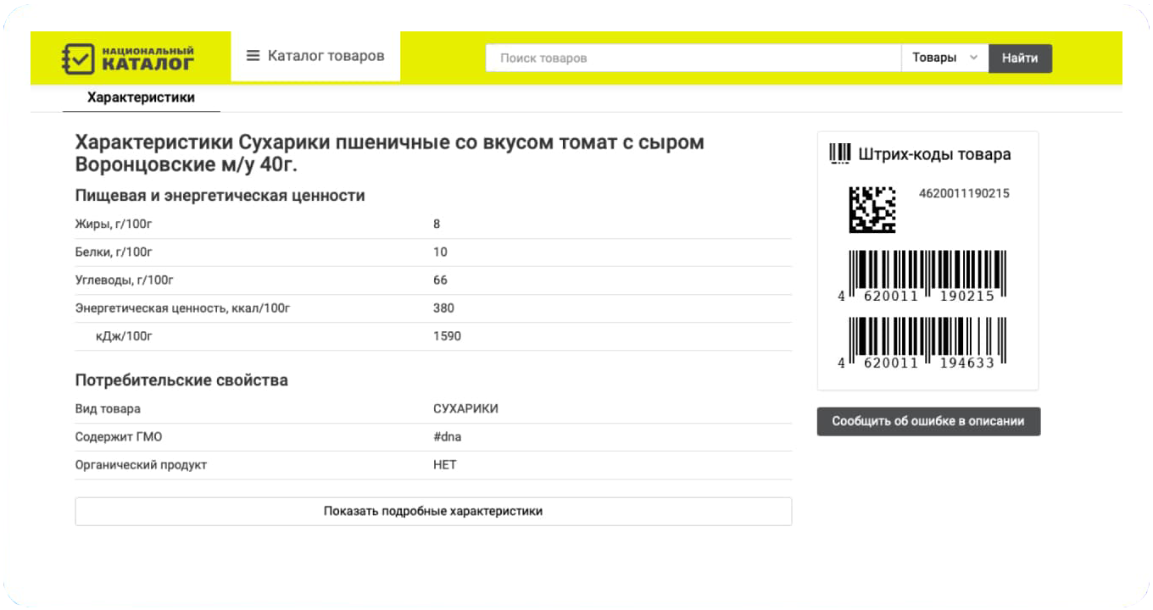
Task: Switch to the Характеристики tab
Action: tap(139, 97)
